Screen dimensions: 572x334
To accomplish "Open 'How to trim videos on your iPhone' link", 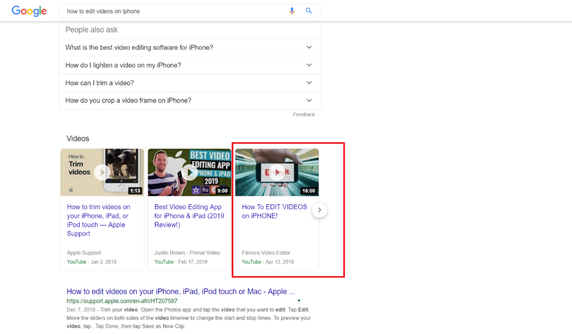I will 99,220.
